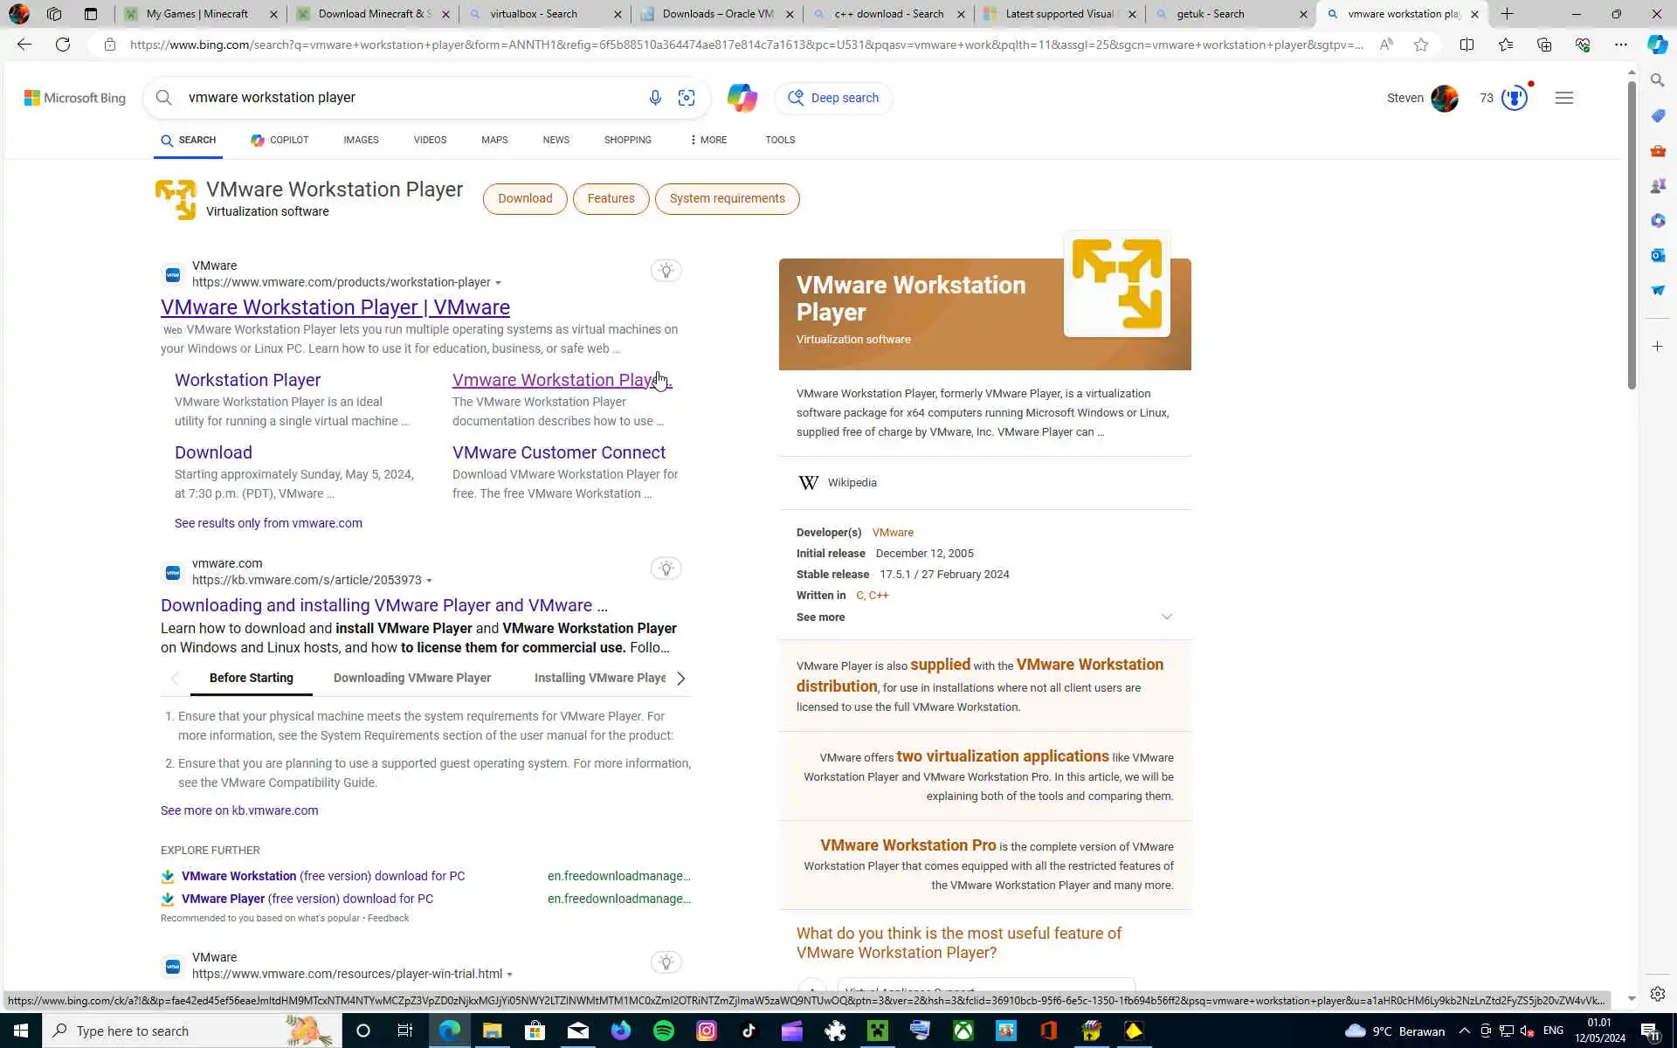
Task: Switch to Downloading VMware Player tab
Action: tap(411, 678)
